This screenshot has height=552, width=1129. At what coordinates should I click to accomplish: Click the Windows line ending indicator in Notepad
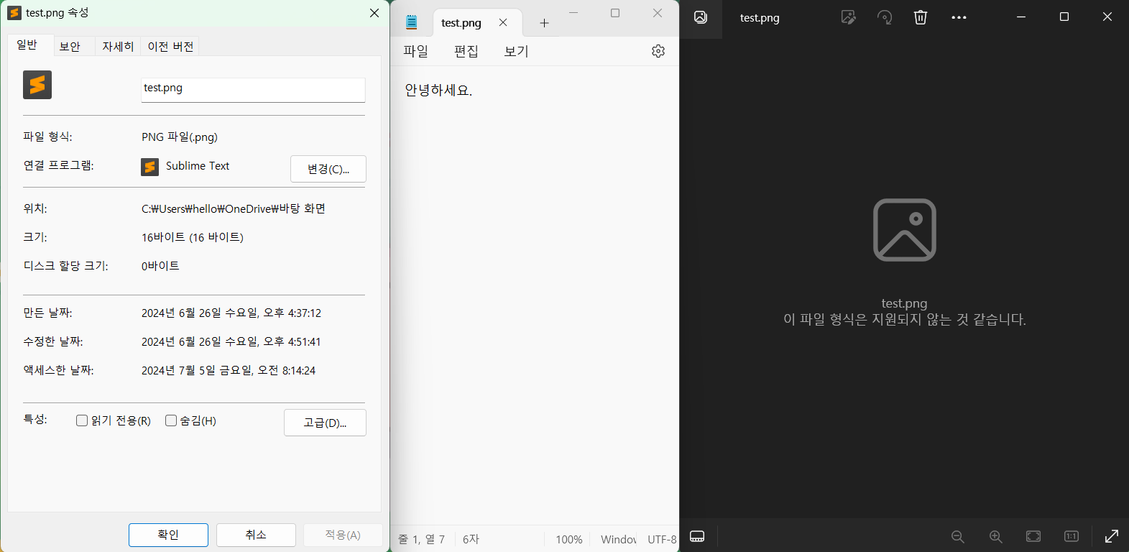(618, 539)
